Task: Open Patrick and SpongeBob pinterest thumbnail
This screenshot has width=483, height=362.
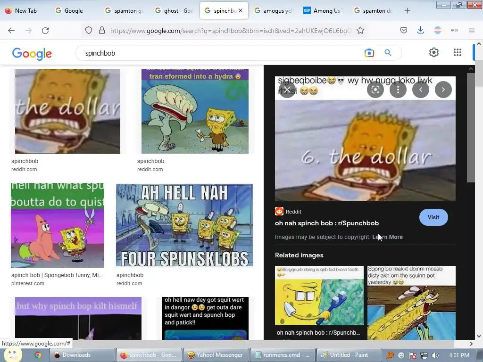Action: coord(57,225)
